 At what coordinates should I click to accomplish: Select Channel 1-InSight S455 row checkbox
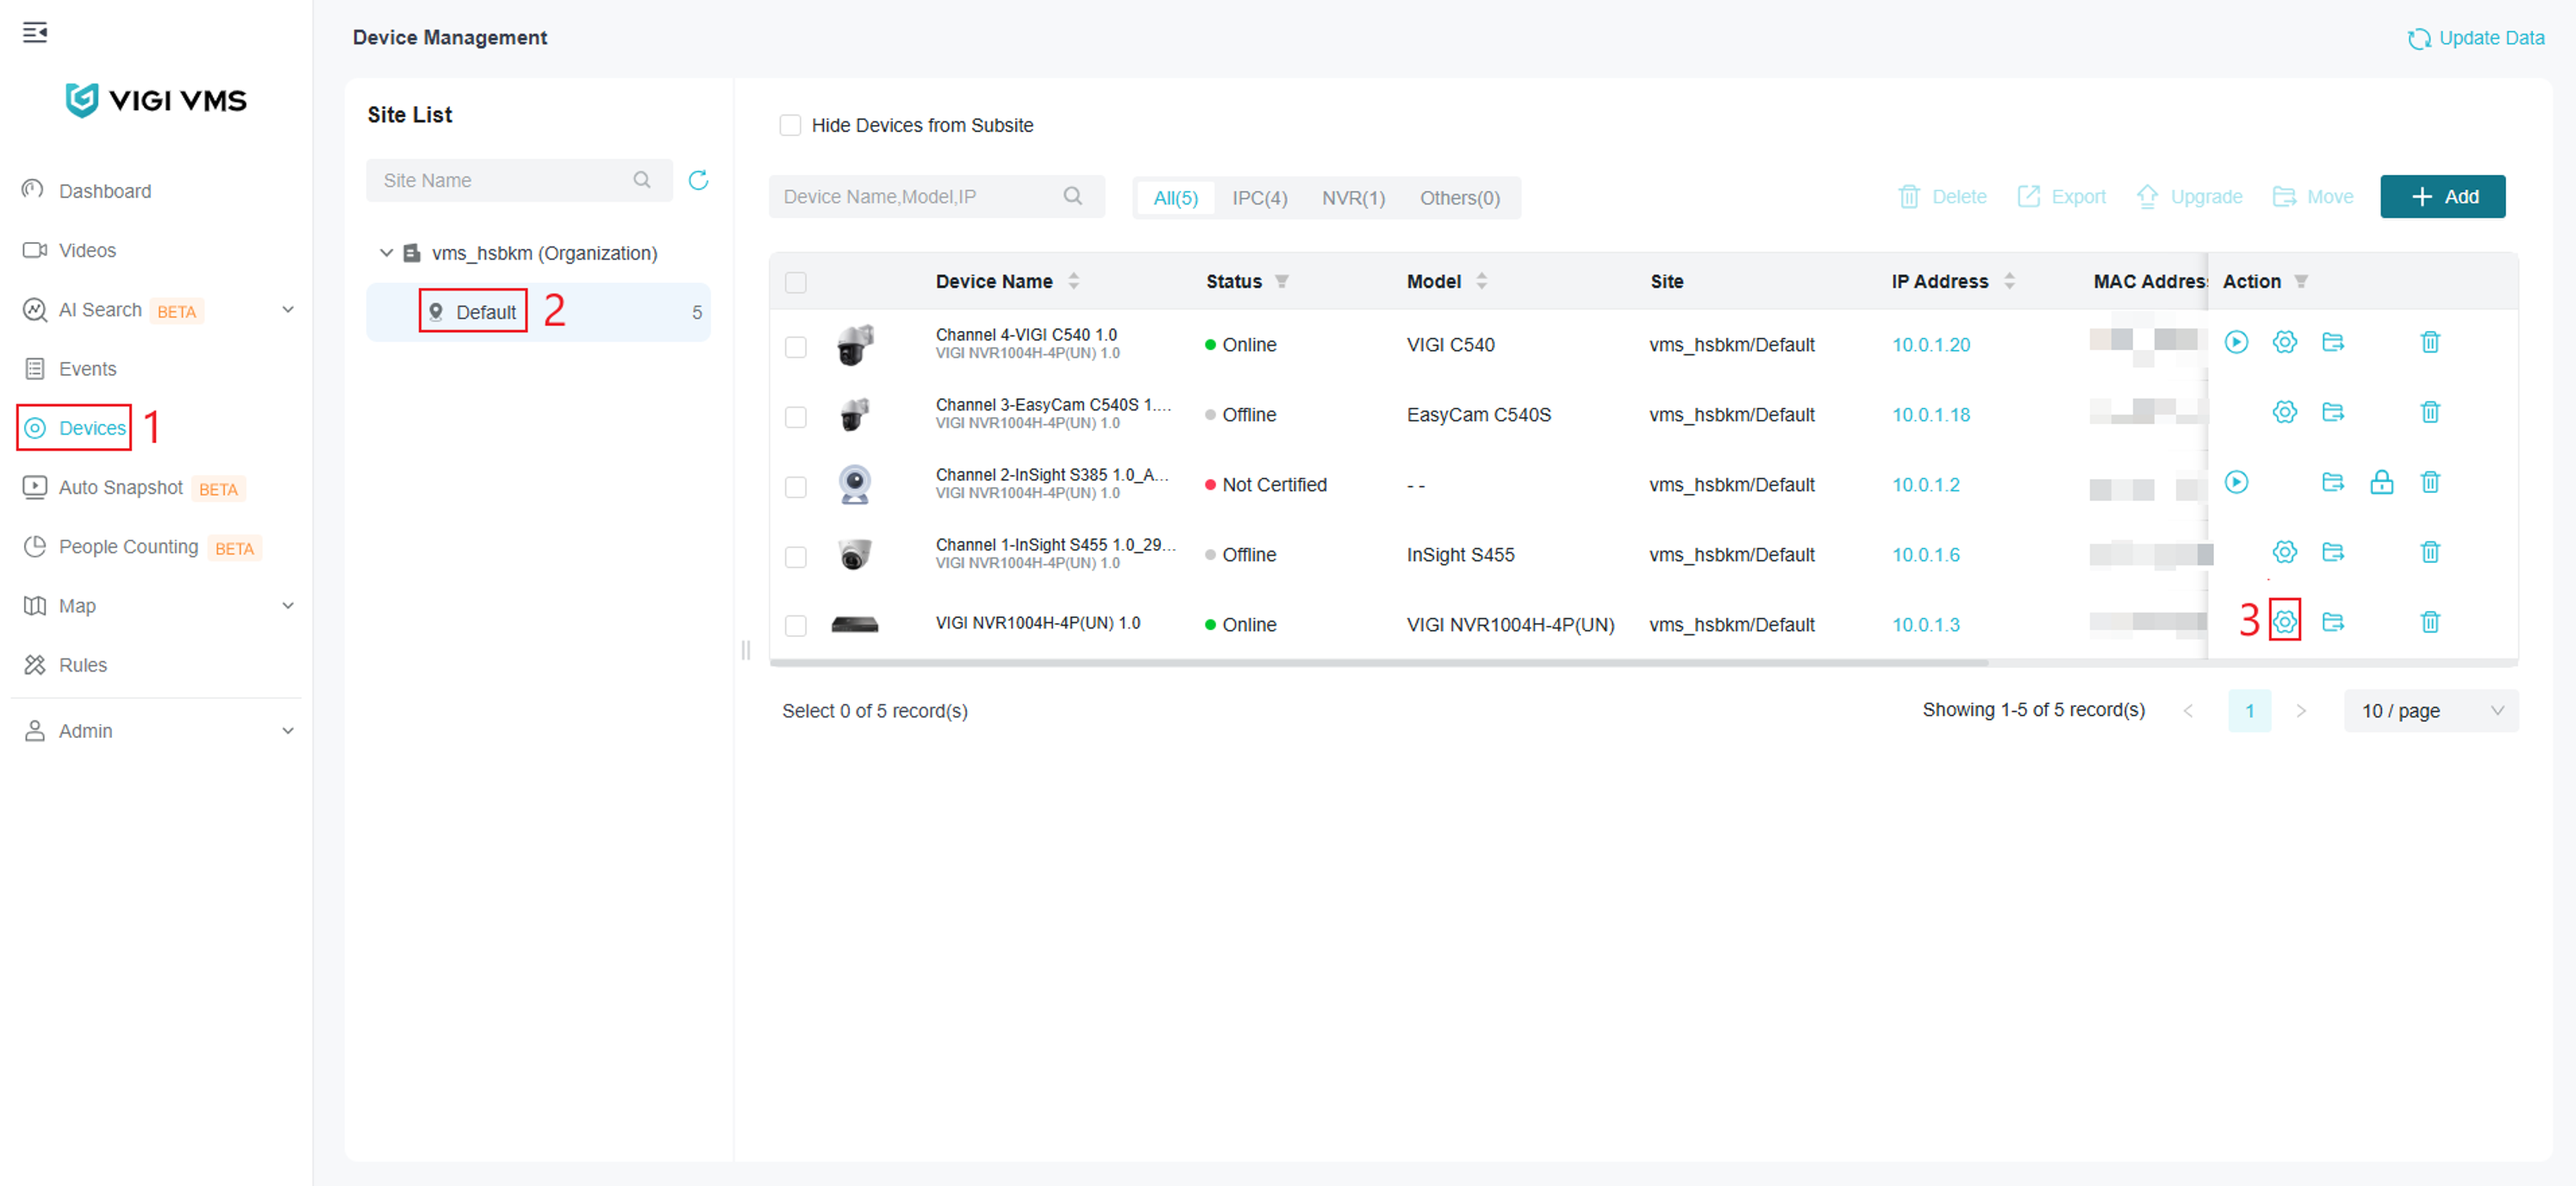(795, 556)
